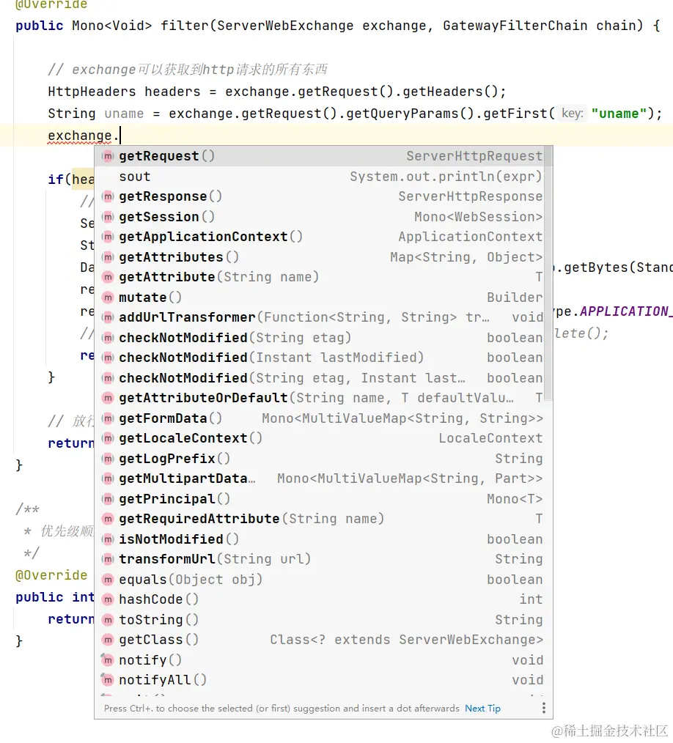673x743 pixels.
Task: Click the filter method name
Action: point(184,25)
